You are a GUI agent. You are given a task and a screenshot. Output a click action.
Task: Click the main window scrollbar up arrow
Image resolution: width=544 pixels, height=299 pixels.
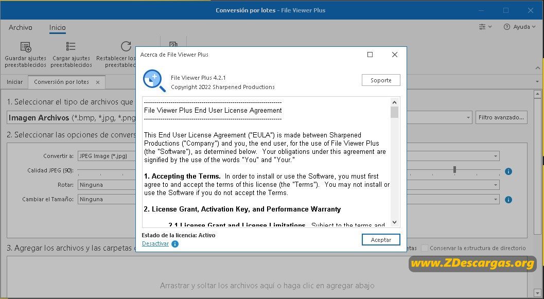click(537, 94)
